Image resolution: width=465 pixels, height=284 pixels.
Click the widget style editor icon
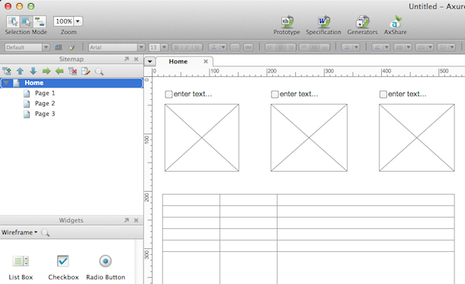pos(59,47)
